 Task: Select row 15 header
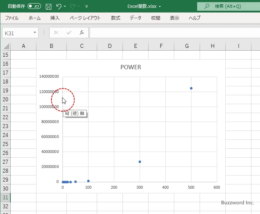pyautogui.click(x=5, y=55)
